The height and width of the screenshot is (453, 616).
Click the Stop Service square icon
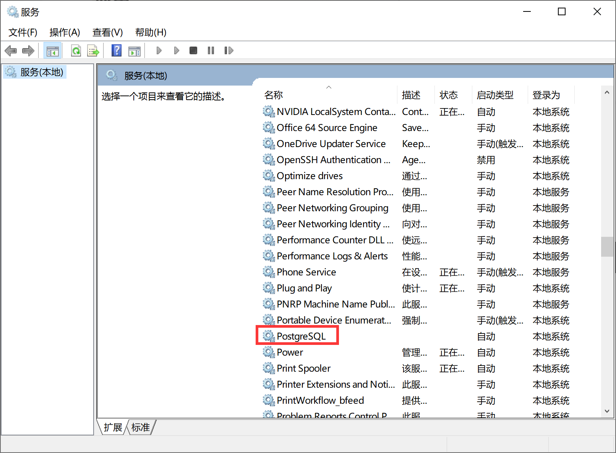[193, 50]
